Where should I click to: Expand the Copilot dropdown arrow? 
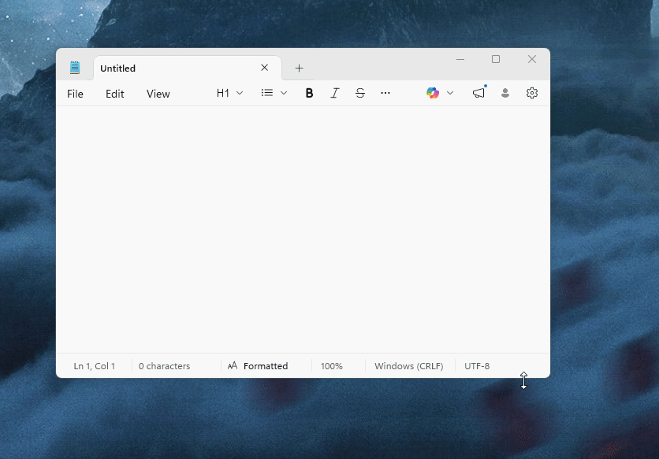click(x=450, y=93)
